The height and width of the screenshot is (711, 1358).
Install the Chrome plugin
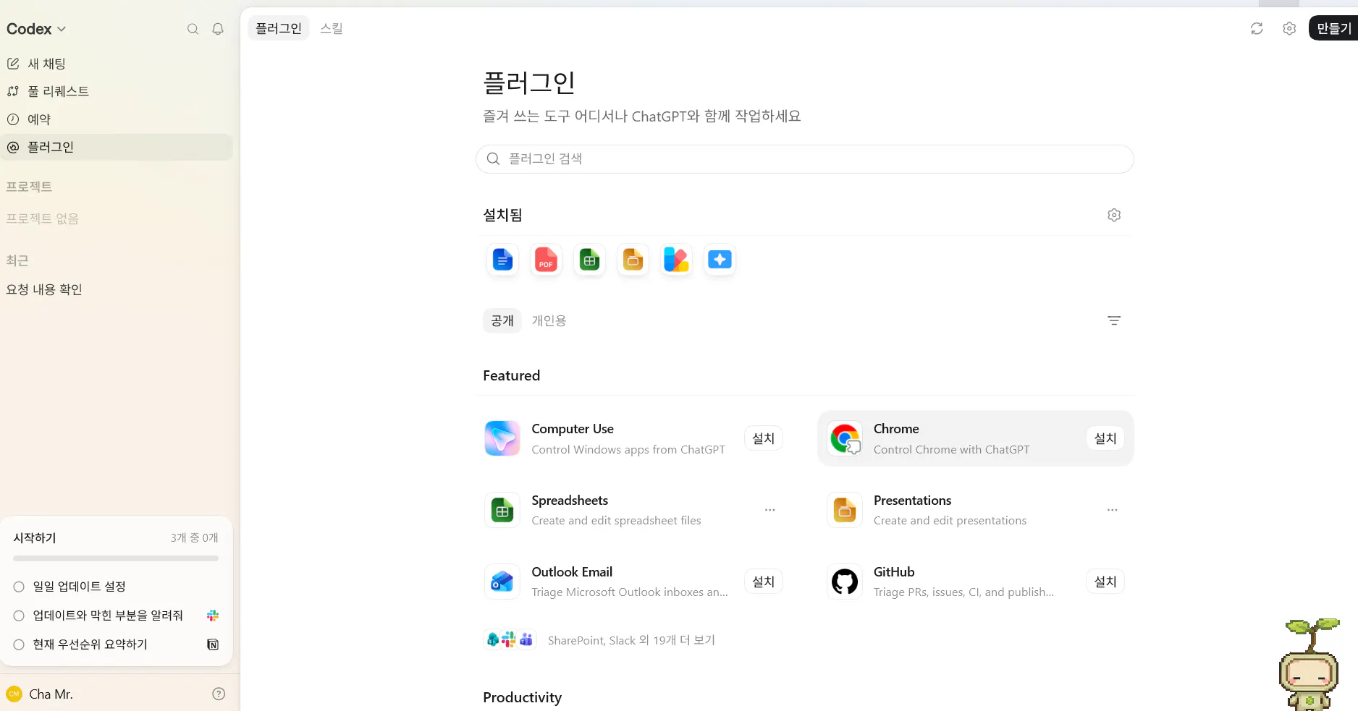1105,438
